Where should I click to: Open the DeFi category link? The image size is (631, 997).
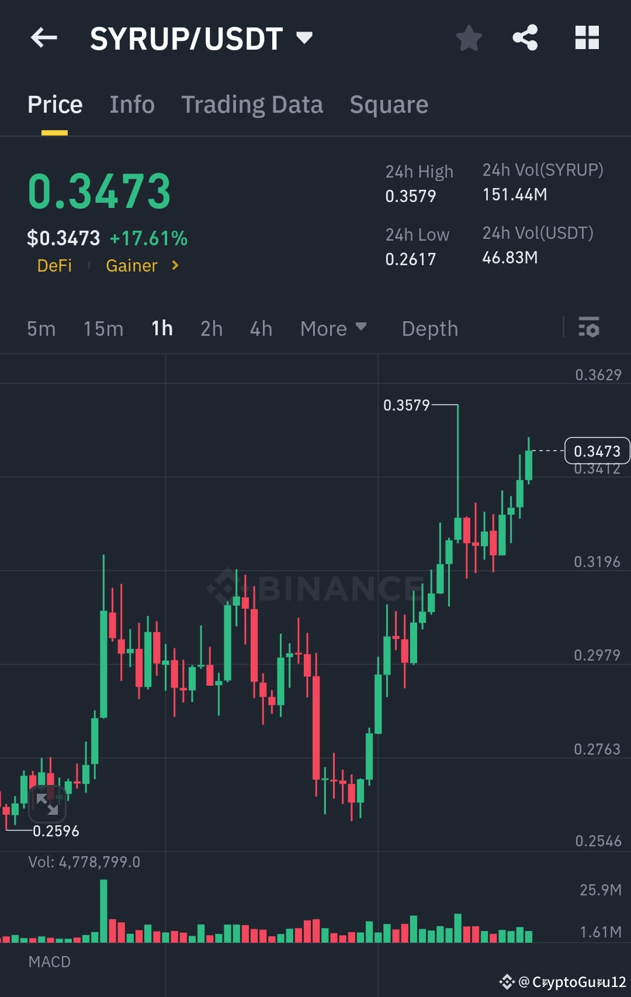click(x=54, y=266)
